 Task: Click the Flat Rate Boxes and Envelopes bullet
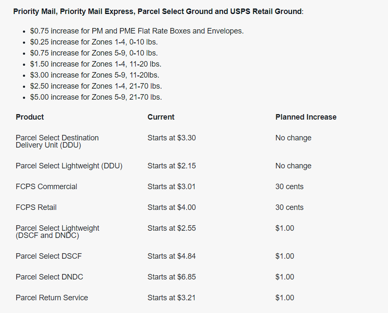pos(136,31)
